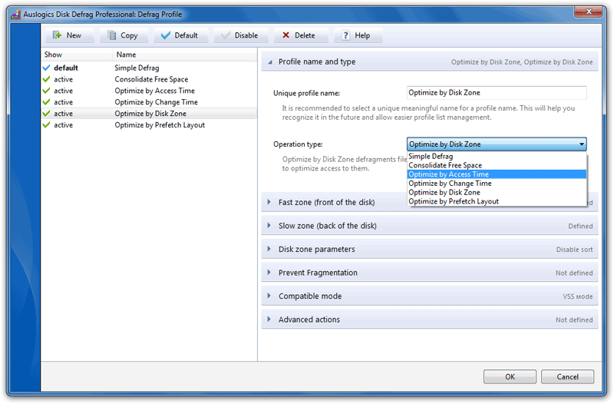
Task: Select Simple Defag default profile in list
Action: 137,68
